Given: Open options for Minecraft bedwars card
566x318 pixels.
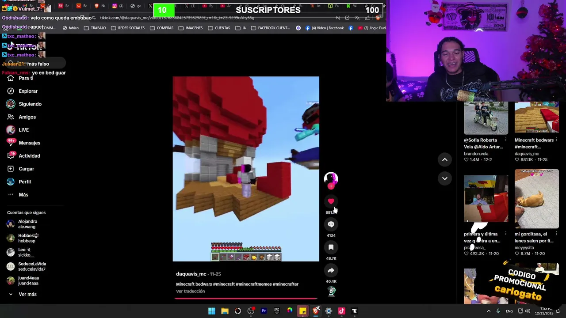Looking at the screenshot, I should click(556, 140).
